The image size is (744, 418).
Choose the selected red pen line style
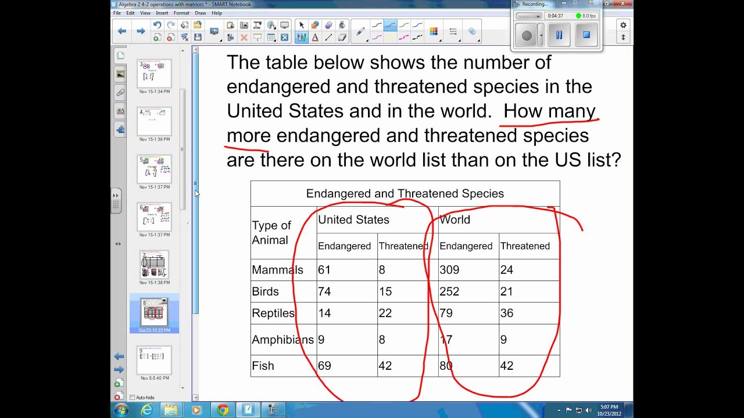coord(390,25)
